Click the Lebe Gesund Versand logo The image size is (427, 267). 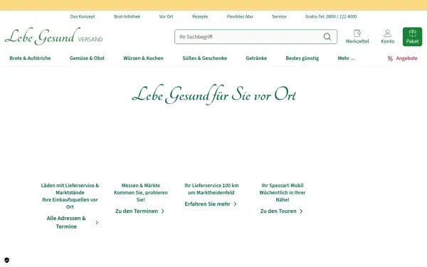(53, 36)
